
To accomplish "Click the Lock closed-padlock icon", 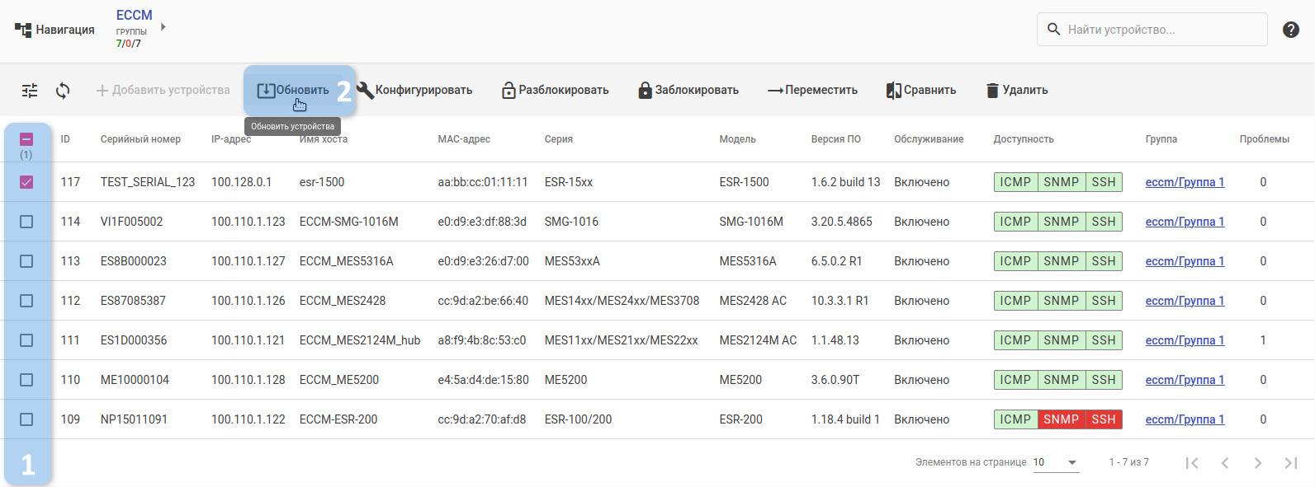I will pos(645,90).
